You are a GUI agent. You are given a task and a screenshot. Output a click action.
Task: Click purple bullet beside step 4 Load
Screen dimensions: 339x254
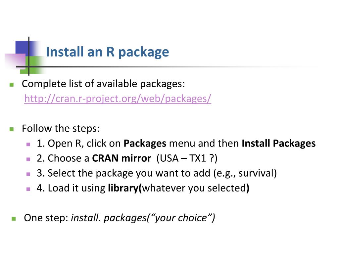tap(28, 189)
